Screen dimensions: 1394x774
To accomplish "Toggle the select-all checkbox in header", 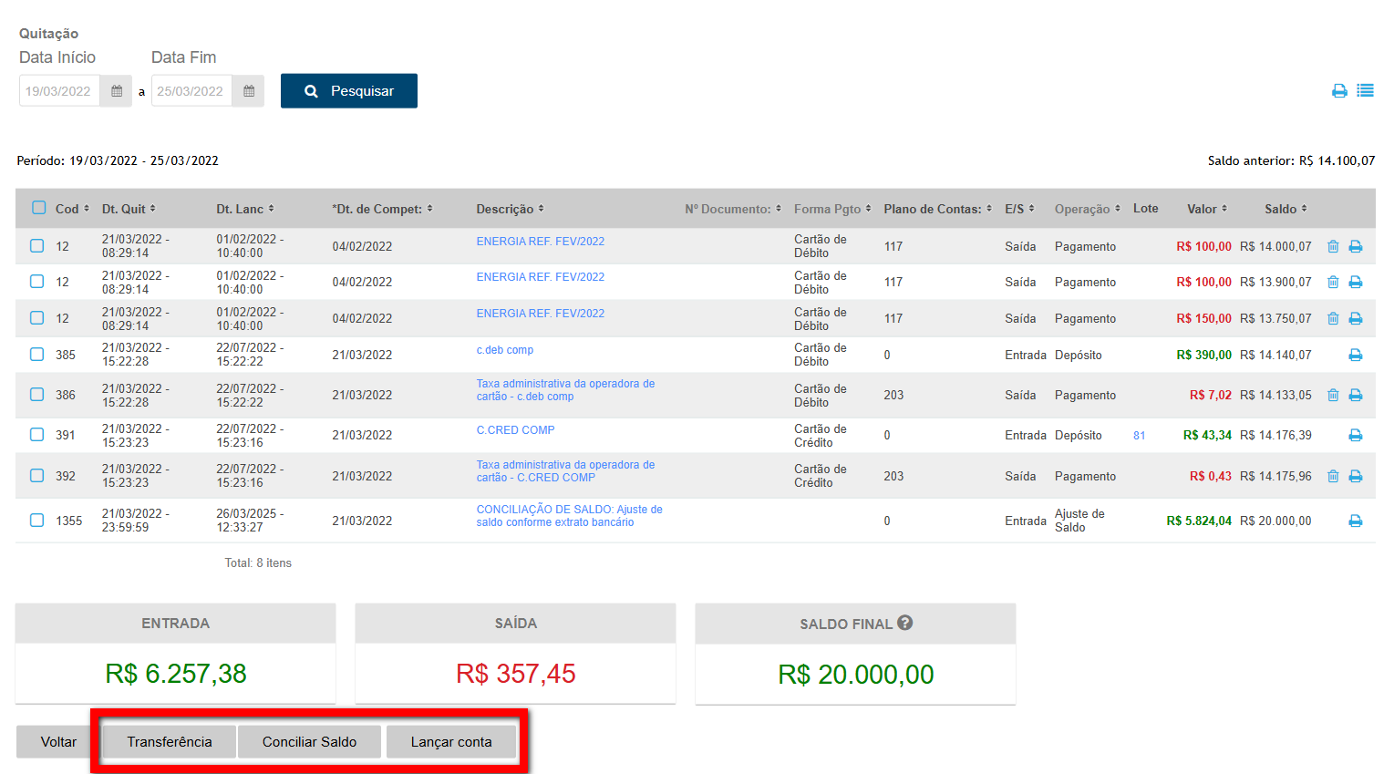I will point(39,208).
